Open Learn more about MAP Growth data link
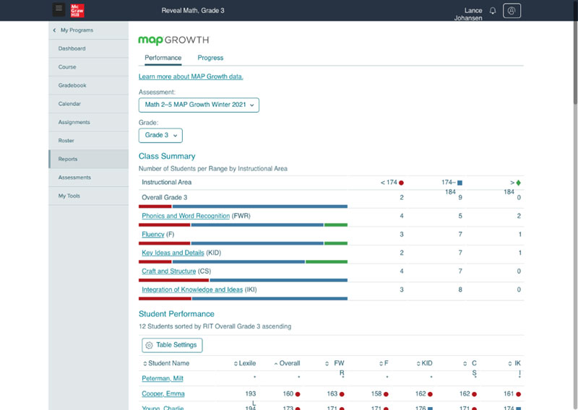The image size is (578, 410). (191, 77)
